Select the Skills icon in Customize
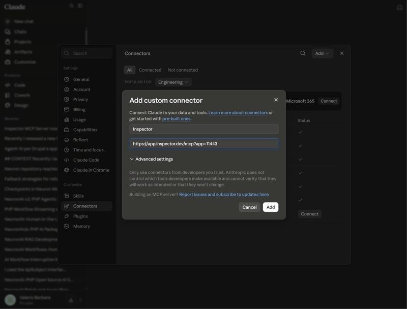Viewport: 407px width, 309px height. click(67, 196)
